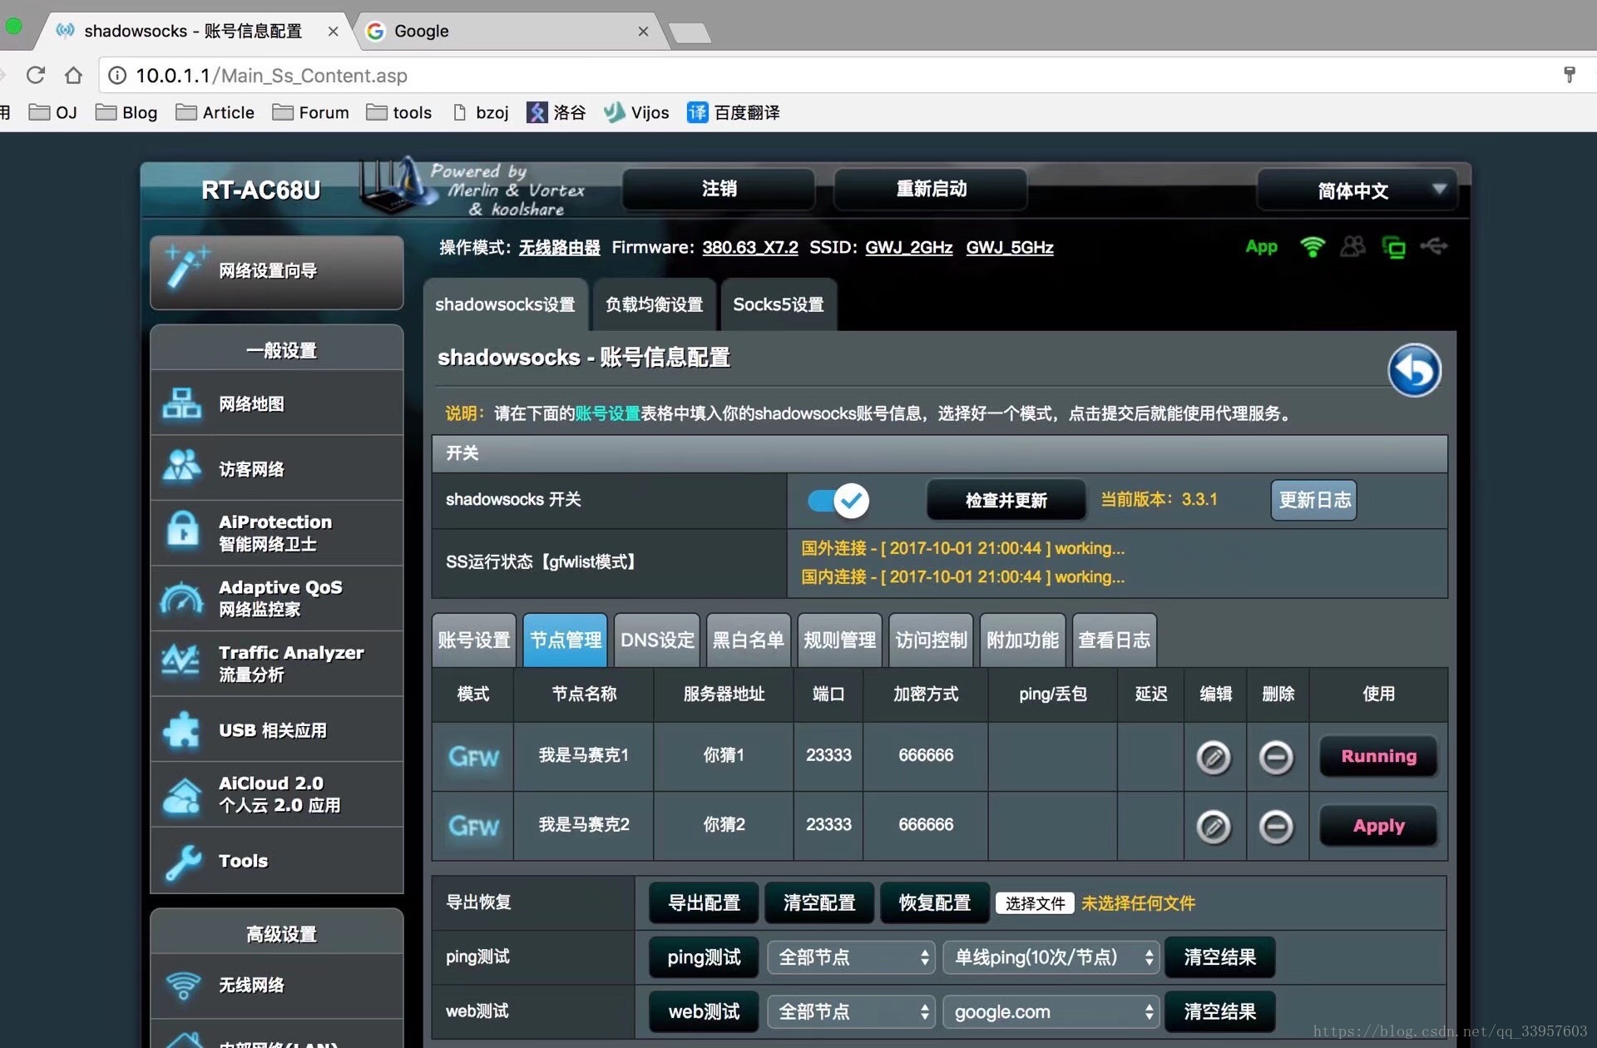Click the App link in status bar
Screen dimensions: 1597x1048
[1261, 247]
